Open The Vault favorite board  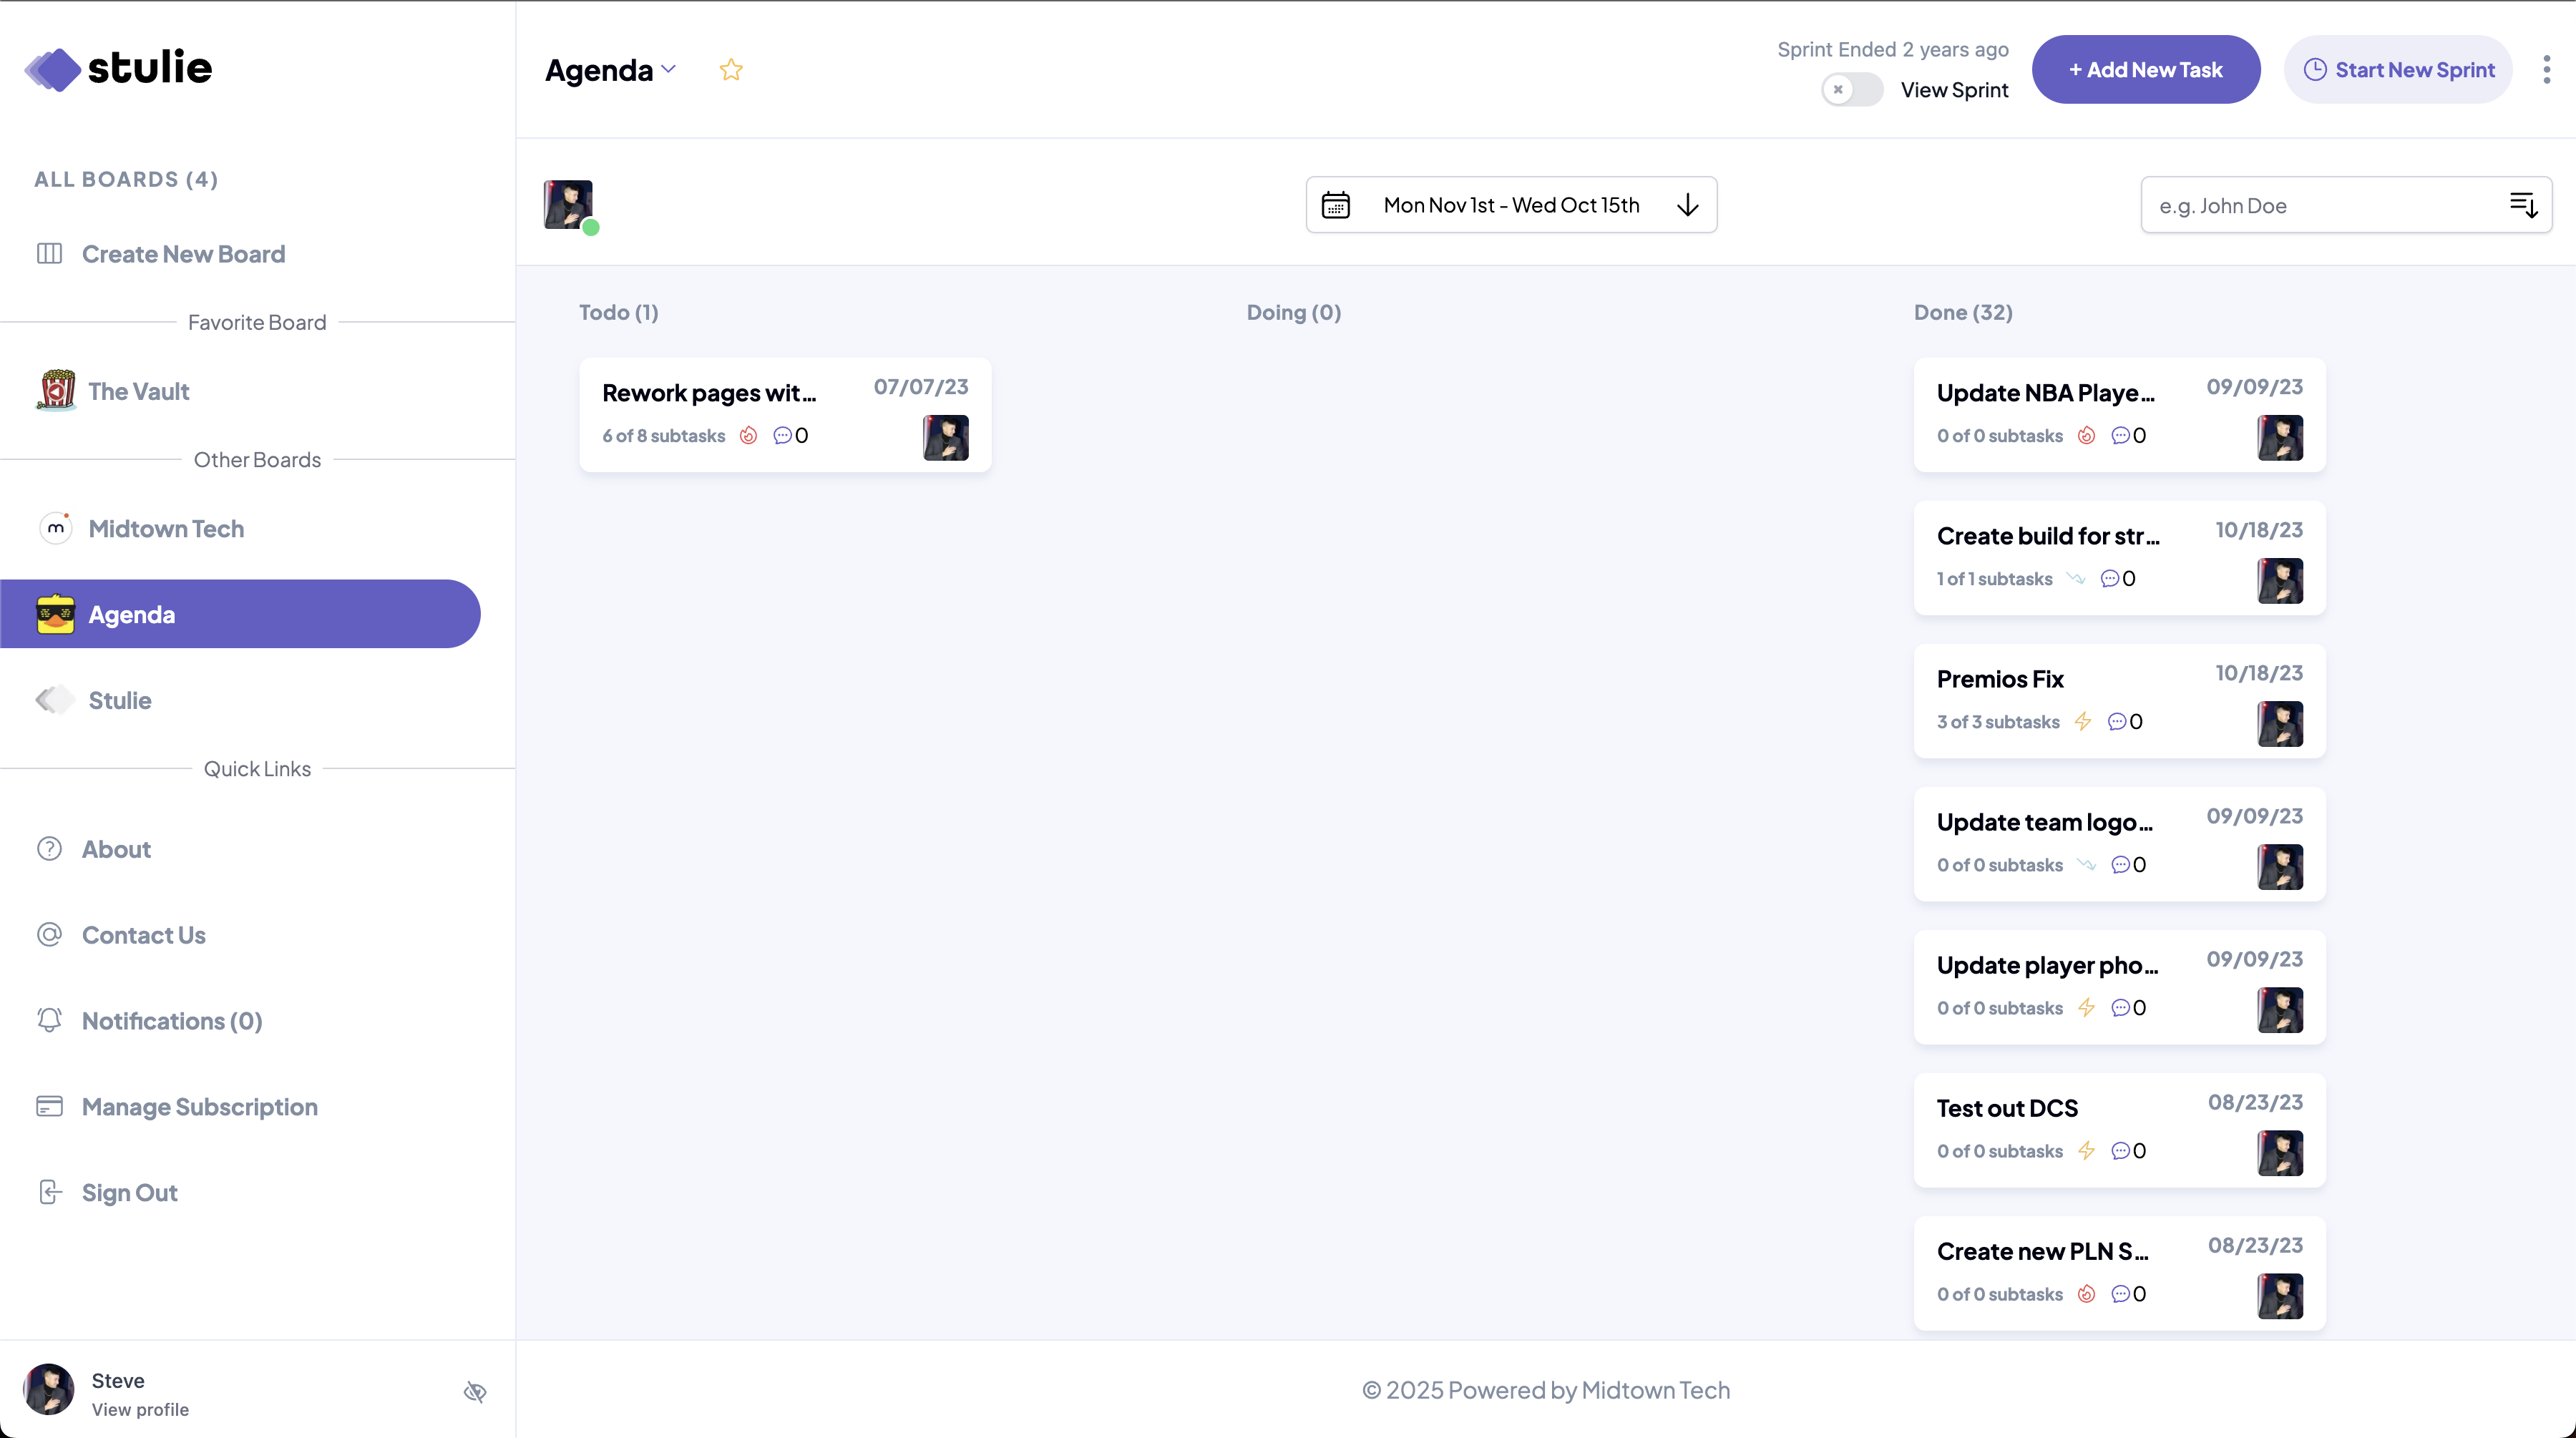[x=138, y=391]
